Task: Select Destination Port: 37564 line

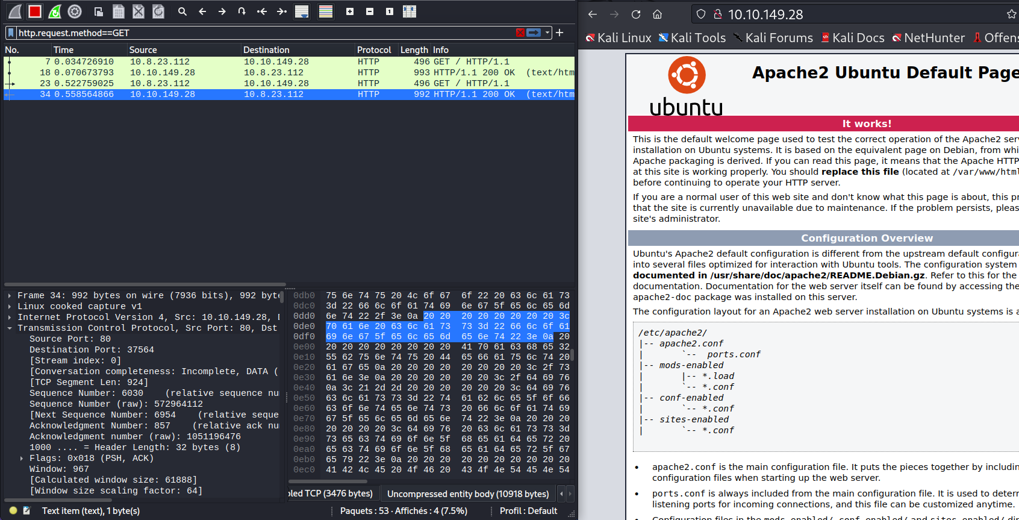Action: click(x=92, y=349)
